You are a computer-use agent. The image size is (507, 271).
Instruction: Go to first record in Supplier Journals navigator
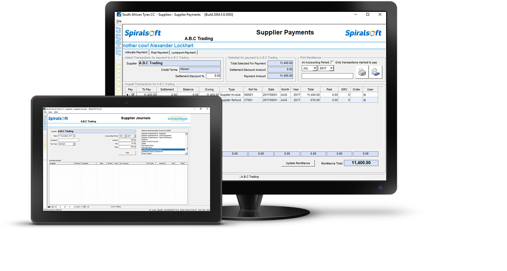[52, 207]
